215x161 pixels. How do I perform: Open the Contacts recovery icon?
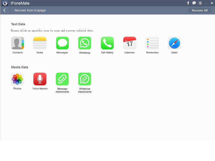[x=17, y=43]
